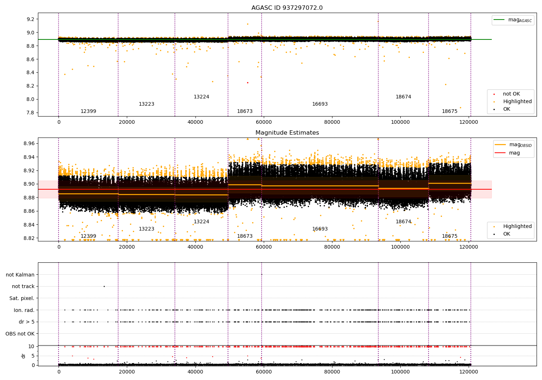Click the 'not Kalman' axis label
Image resolution: width=542 pixels, height=380 pixels.
click(x=20, y=275)
